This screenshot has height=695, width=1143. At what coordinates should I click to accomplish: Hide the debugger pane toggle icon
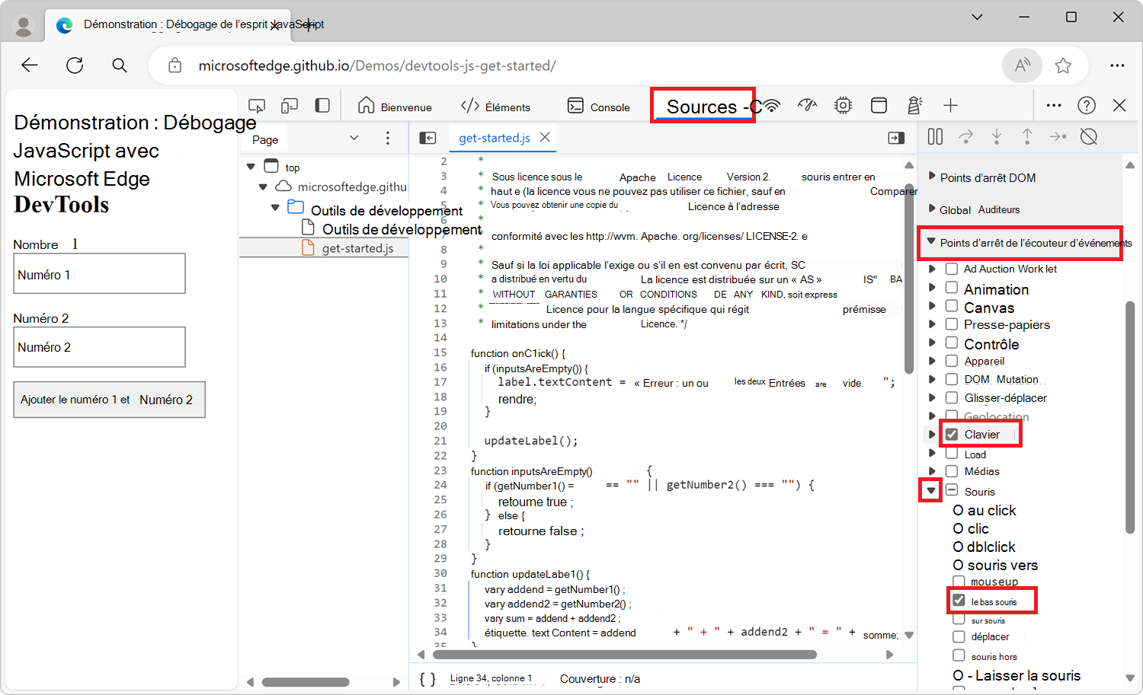pyautogui.click(x=896, y=138)
